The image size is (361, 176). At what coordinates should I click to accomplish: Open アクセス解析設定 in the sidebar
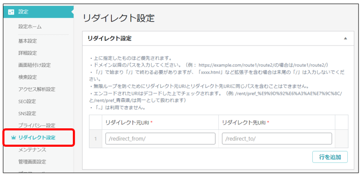point(37,89)
